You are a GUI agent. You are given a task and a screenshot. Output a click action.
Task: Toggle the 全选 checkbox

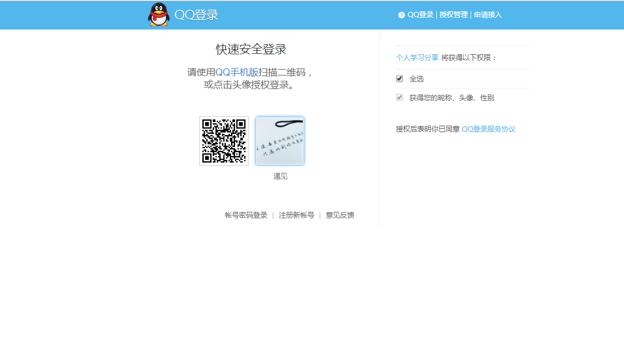click(x=400, y=78)
